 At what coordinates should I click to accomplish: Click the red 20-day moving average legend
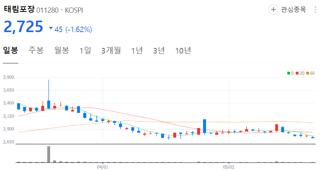click(300, 73)
